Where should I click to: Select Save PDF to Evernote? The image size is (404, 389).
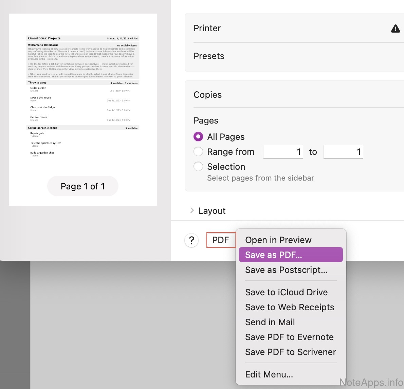(289, 337)
